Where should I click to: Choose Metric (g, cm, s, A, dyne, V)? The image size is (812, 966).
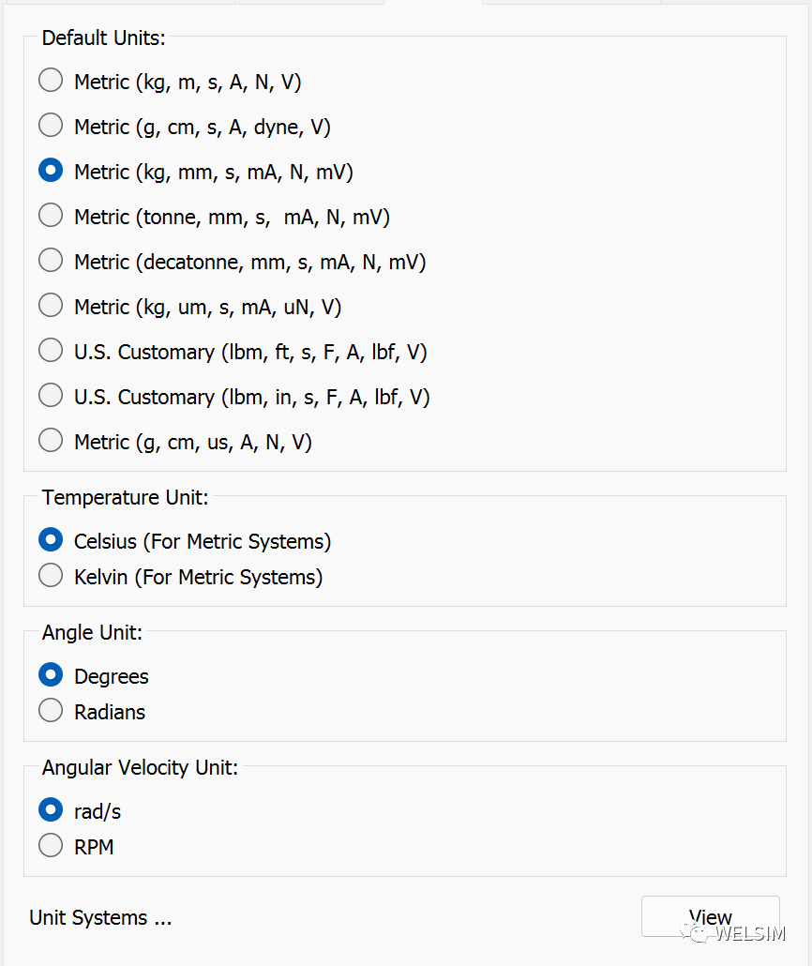tap(51, 126)
